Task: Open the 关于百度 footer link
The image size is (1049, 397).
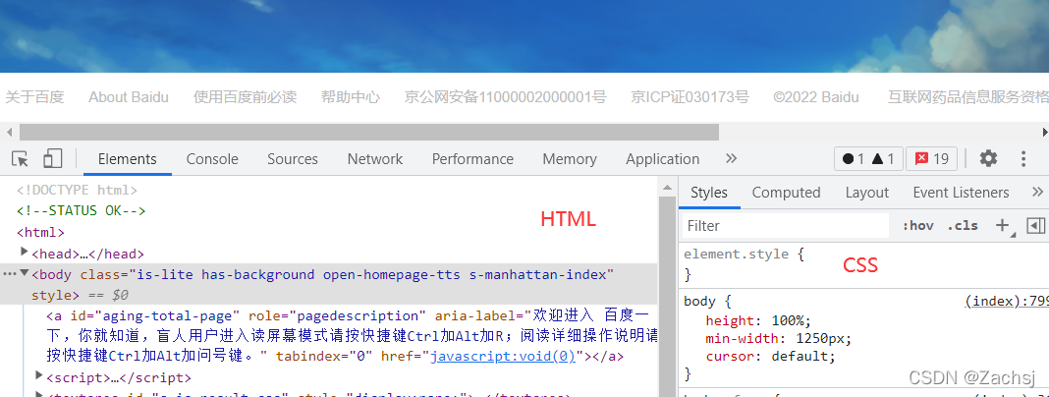Action: (x=34, y=97)
